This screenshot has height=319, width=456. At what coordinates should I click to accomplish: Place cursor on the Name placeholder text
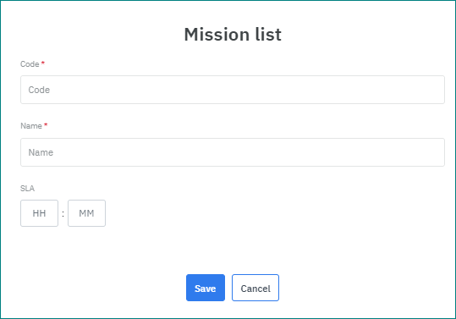(41, 152)
